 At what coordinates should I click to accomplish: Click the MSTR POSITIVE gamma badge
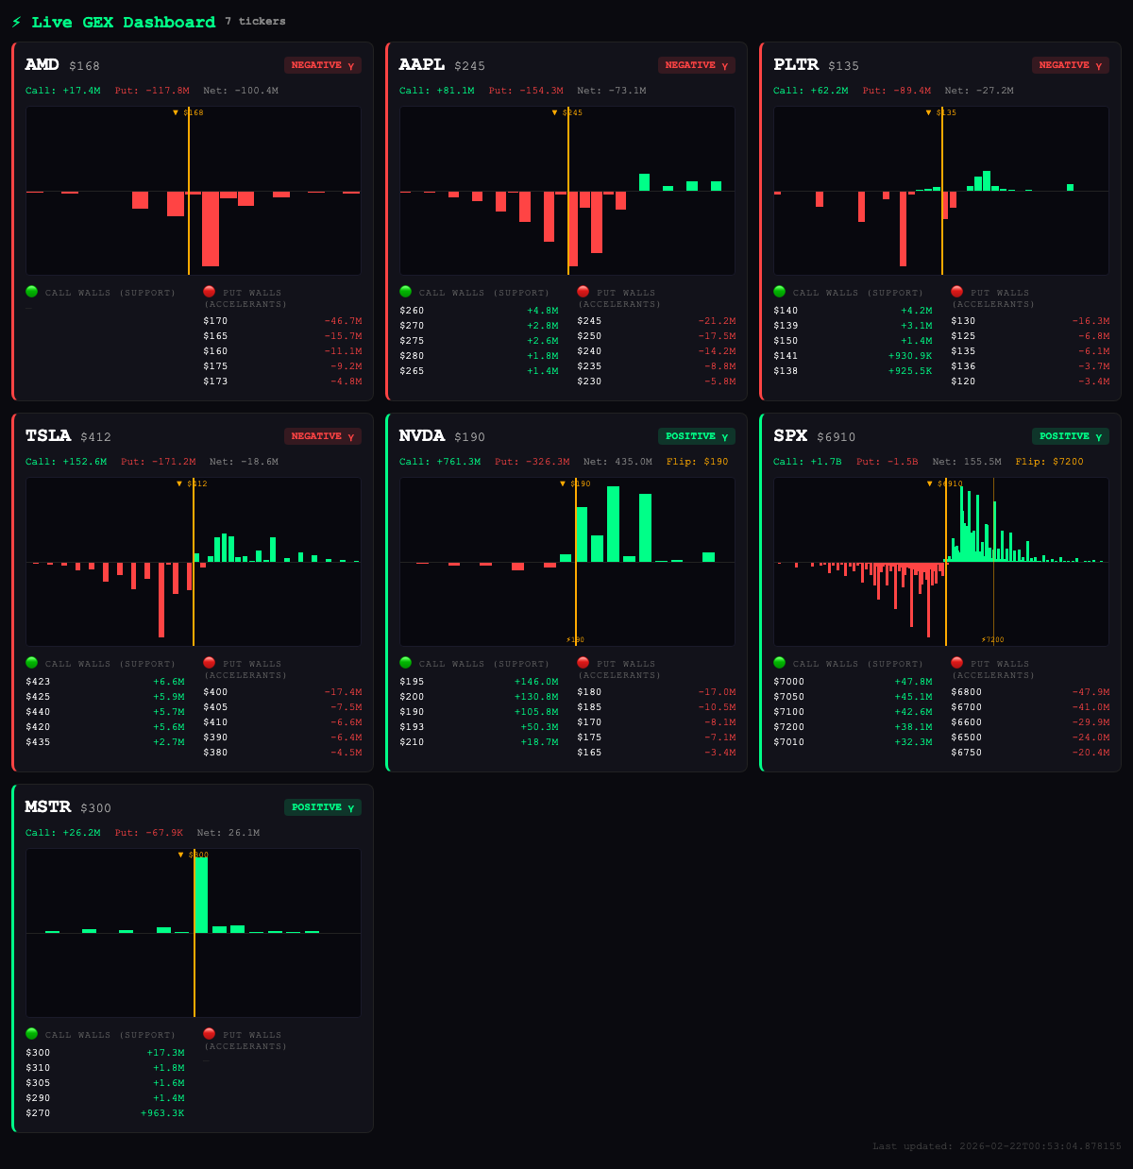[322, 807]
